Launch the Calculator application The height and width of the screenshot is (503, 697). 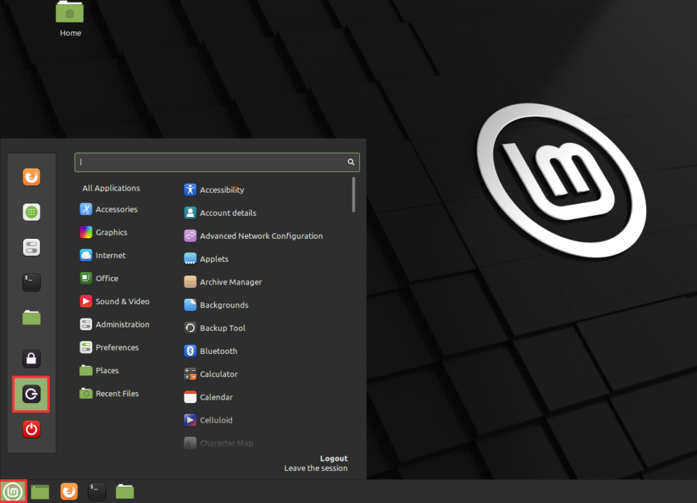coord(218,374)
